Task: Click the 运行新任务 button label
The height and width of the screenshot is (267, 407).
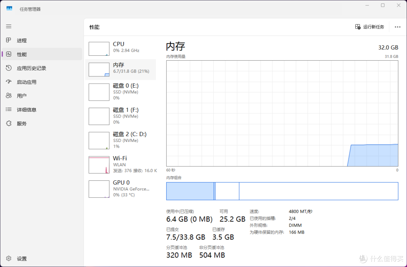Action: [x=373, y=27]
